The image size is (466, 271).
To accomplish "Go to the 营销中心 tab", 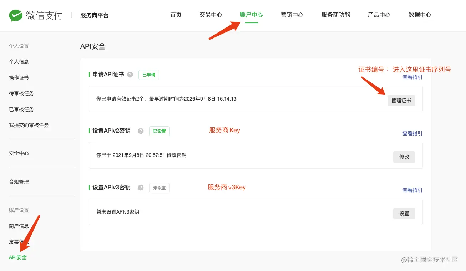I will point(292,15).
